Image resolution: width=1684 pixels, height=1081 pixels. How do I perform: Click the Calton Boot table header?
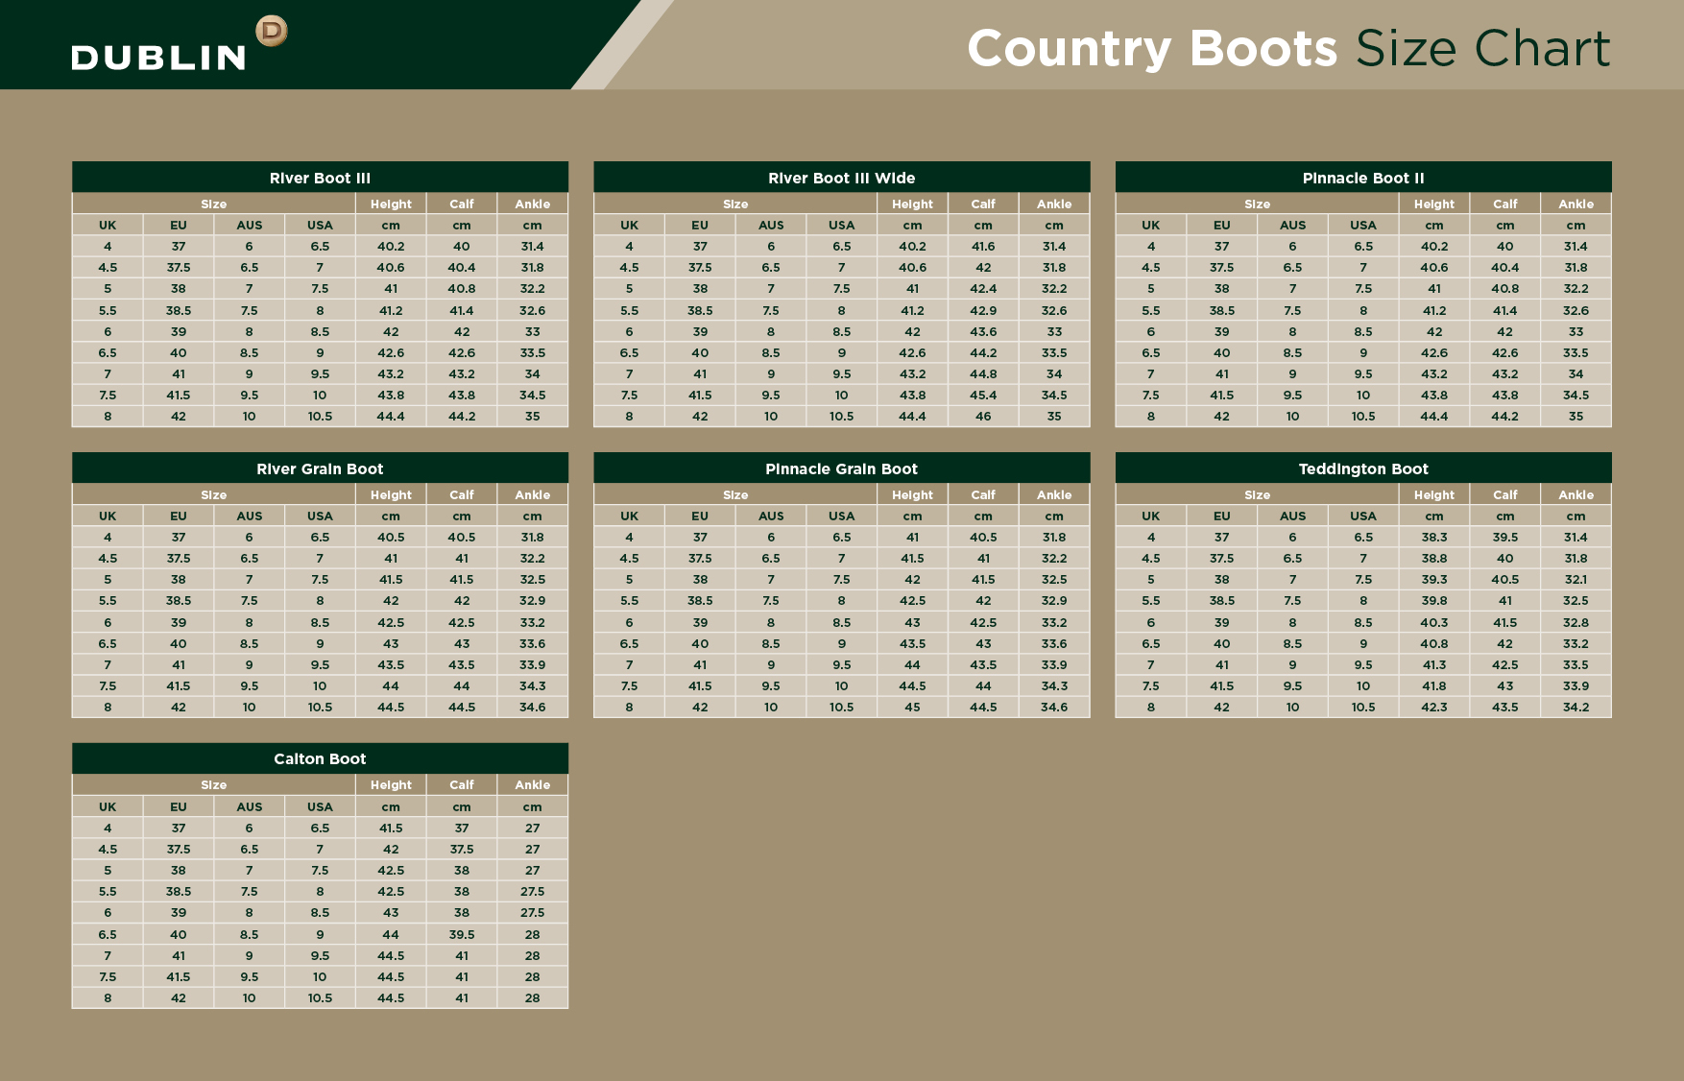pyautogui.click(x=320, y=758)
